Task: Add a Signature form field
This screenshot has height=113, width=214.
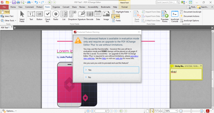Action: click(x=82, y=16)
